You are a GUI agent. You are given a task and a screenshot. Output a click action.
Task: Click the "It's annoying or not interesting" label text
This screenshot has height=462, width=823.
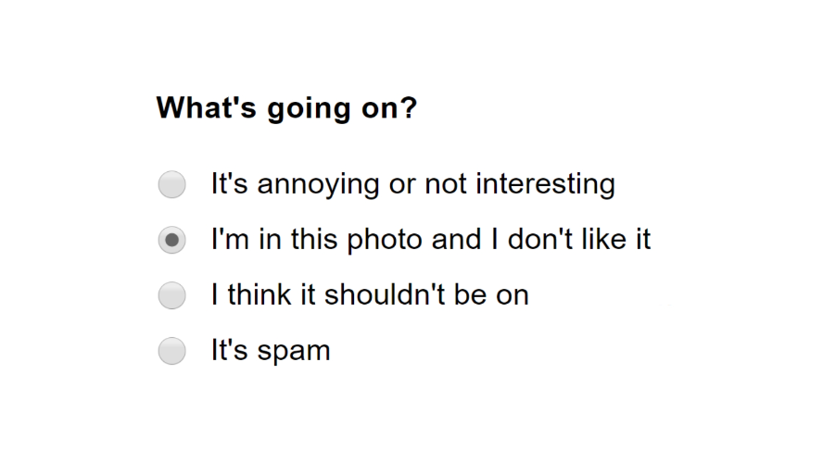pos(413,184)
